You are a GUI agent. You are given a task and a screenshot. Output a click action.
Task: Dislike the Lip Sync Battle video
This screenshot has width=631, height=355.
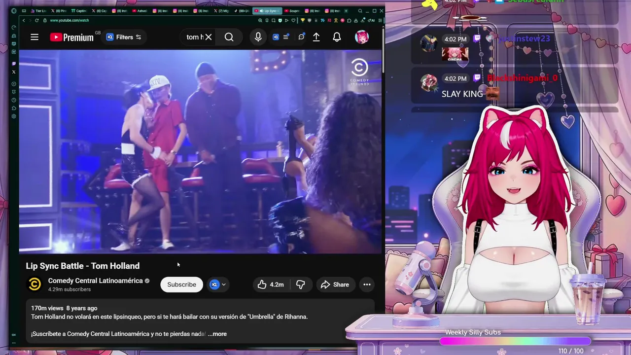point(300,284)
